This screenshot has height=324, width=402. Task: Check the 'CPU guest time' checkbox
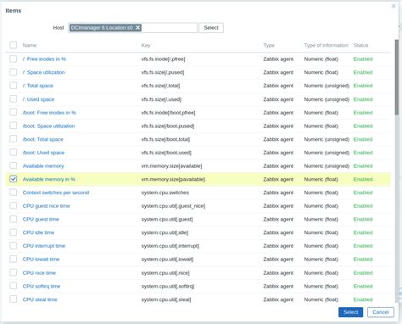[x=14, y=219]
